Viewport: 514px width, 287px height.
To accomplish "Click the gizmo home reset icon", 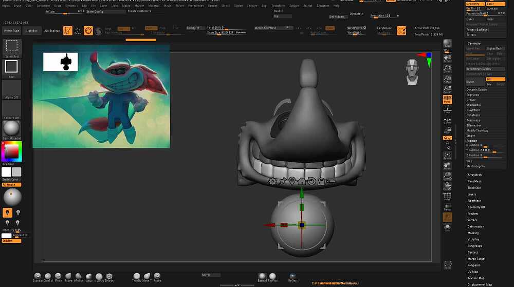I will [302, 181].
